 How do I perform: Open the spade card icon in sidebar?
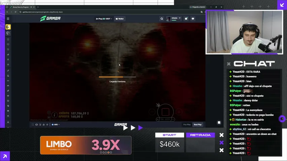click(x=8, y=111)
